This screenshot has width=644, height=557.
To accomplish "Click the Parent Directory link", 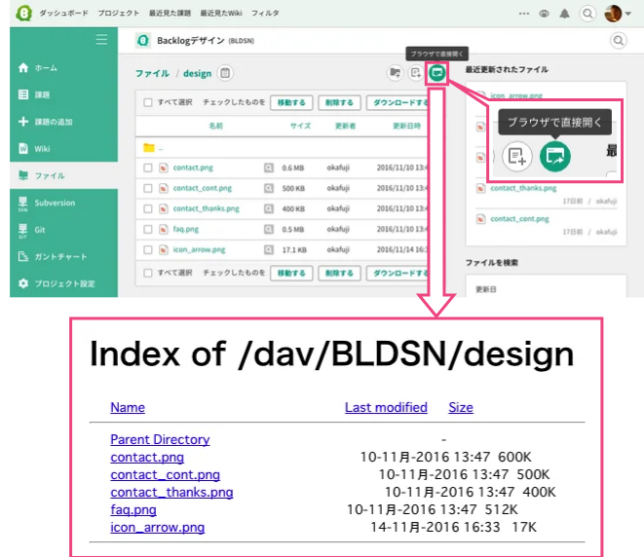I will coord(160,439).
